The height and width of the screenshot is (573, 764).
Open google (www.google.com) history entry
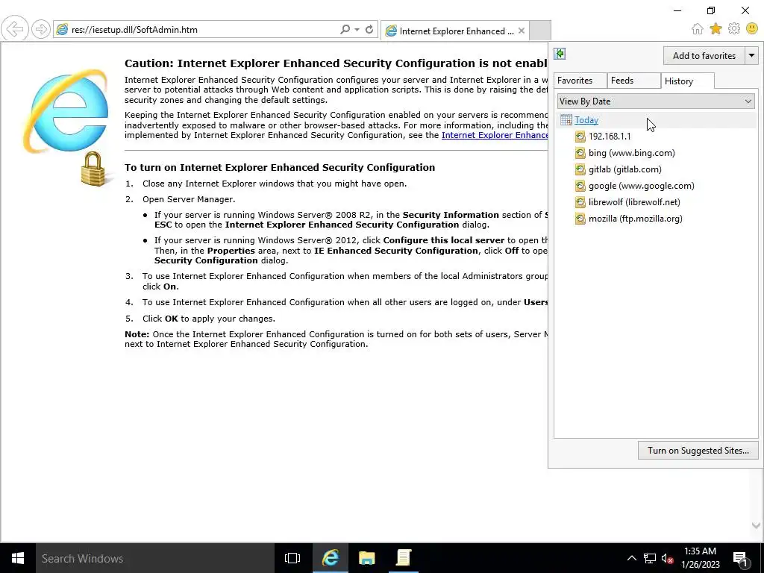pyautogui.click(x=641, y=186)
